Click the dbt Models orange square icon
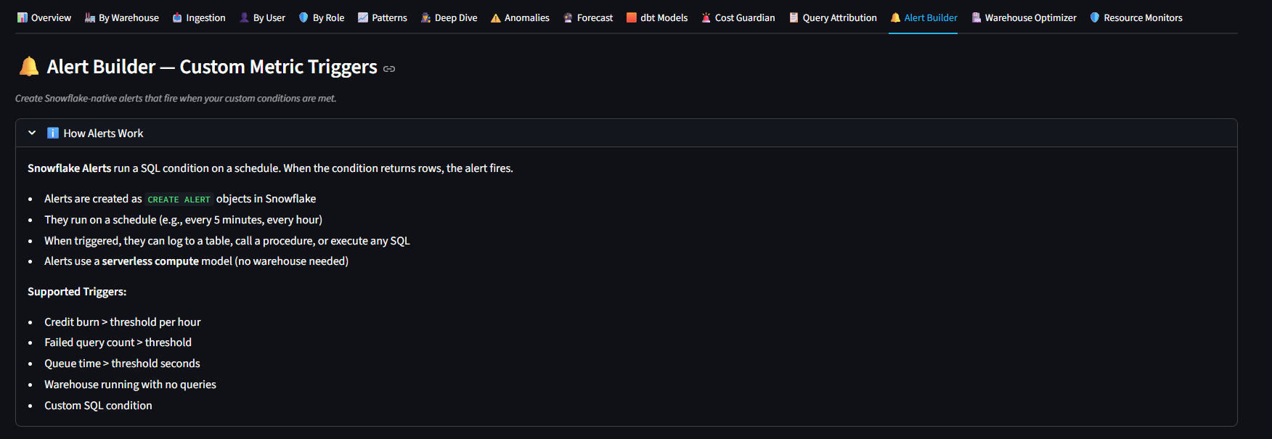 632,17
